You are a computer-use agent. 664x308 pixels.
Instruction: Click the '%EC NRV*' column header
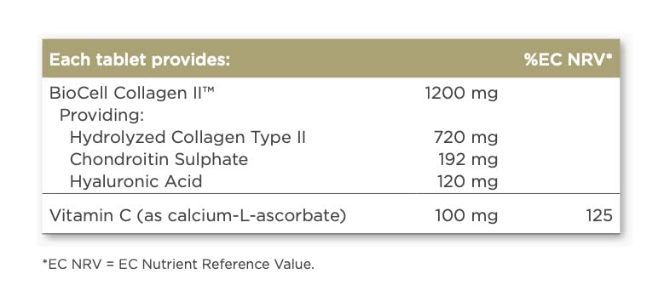coord(569,60)
